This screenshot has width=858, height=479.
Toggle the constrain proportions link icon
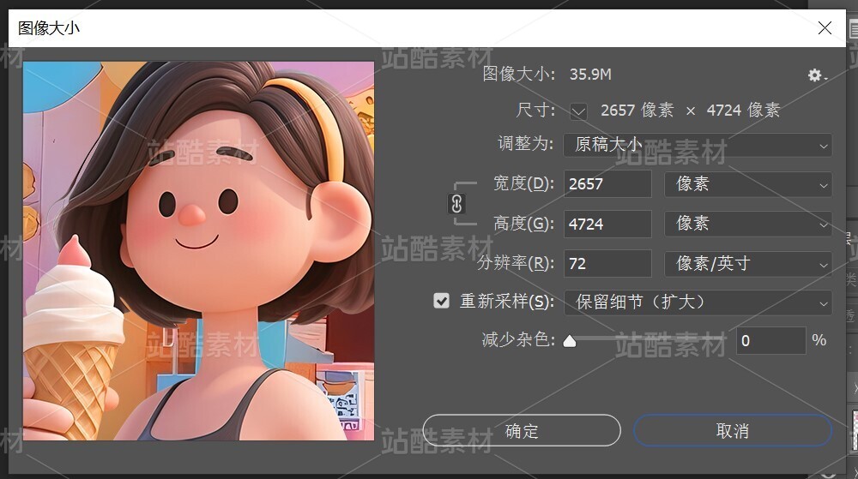click(456, 204)
